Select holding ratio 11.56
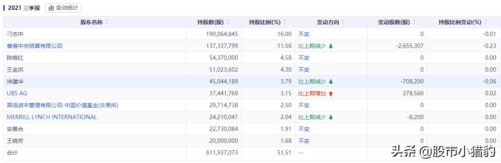501x163 pixels. coord(284,46)
